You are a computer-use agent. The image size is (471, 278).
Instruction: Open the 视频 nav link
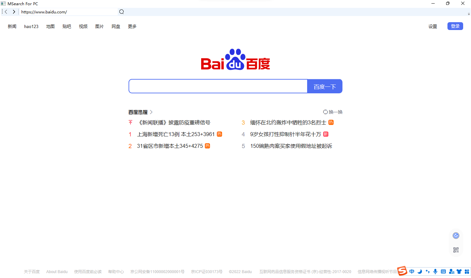[83, 26]
